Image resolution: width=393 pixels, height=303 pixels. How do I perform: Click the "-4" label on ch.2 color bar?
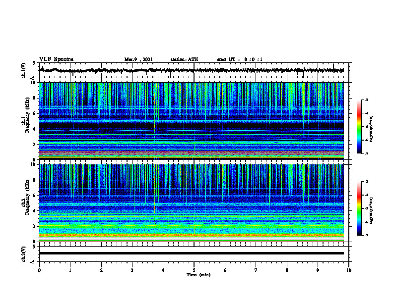[x=366, y=195]
